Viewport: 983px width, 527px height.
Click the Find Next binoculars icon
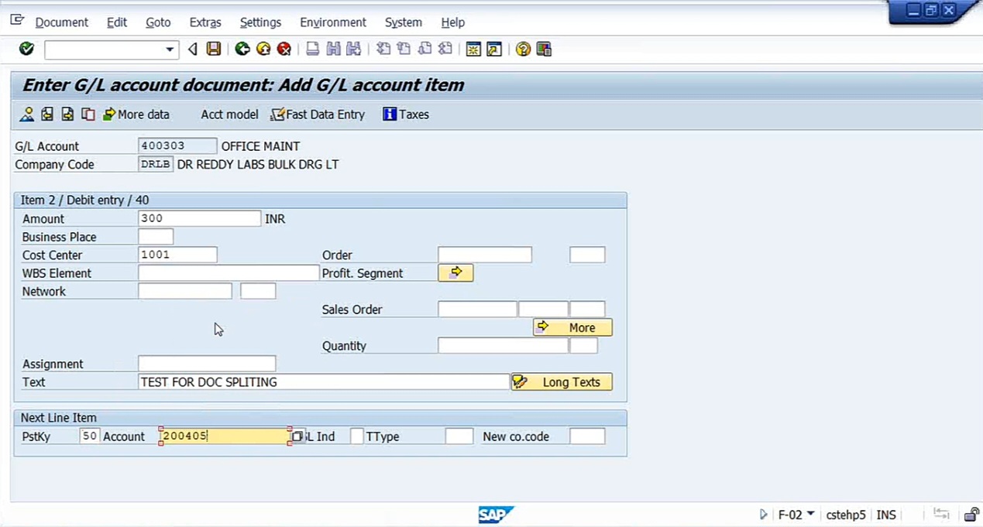pos(354,50)
